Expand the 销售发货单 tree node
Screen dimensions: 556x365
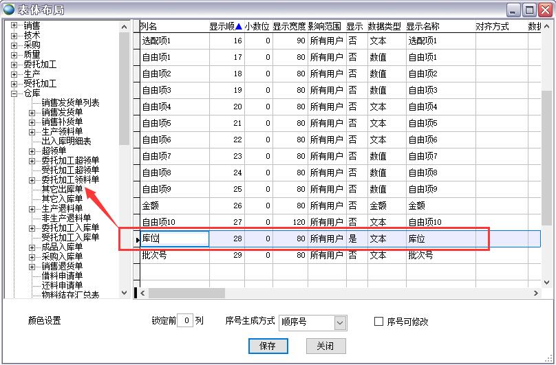tap(32, 112)
